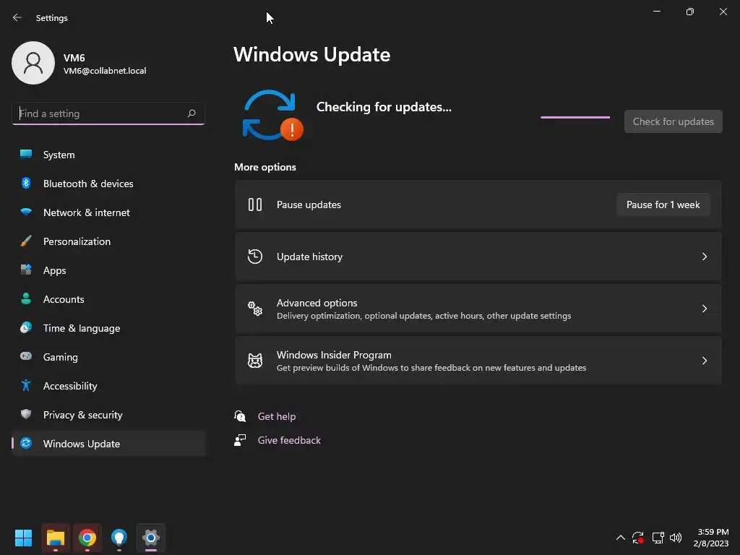Click the Give feedback person icon

[240, 440]
